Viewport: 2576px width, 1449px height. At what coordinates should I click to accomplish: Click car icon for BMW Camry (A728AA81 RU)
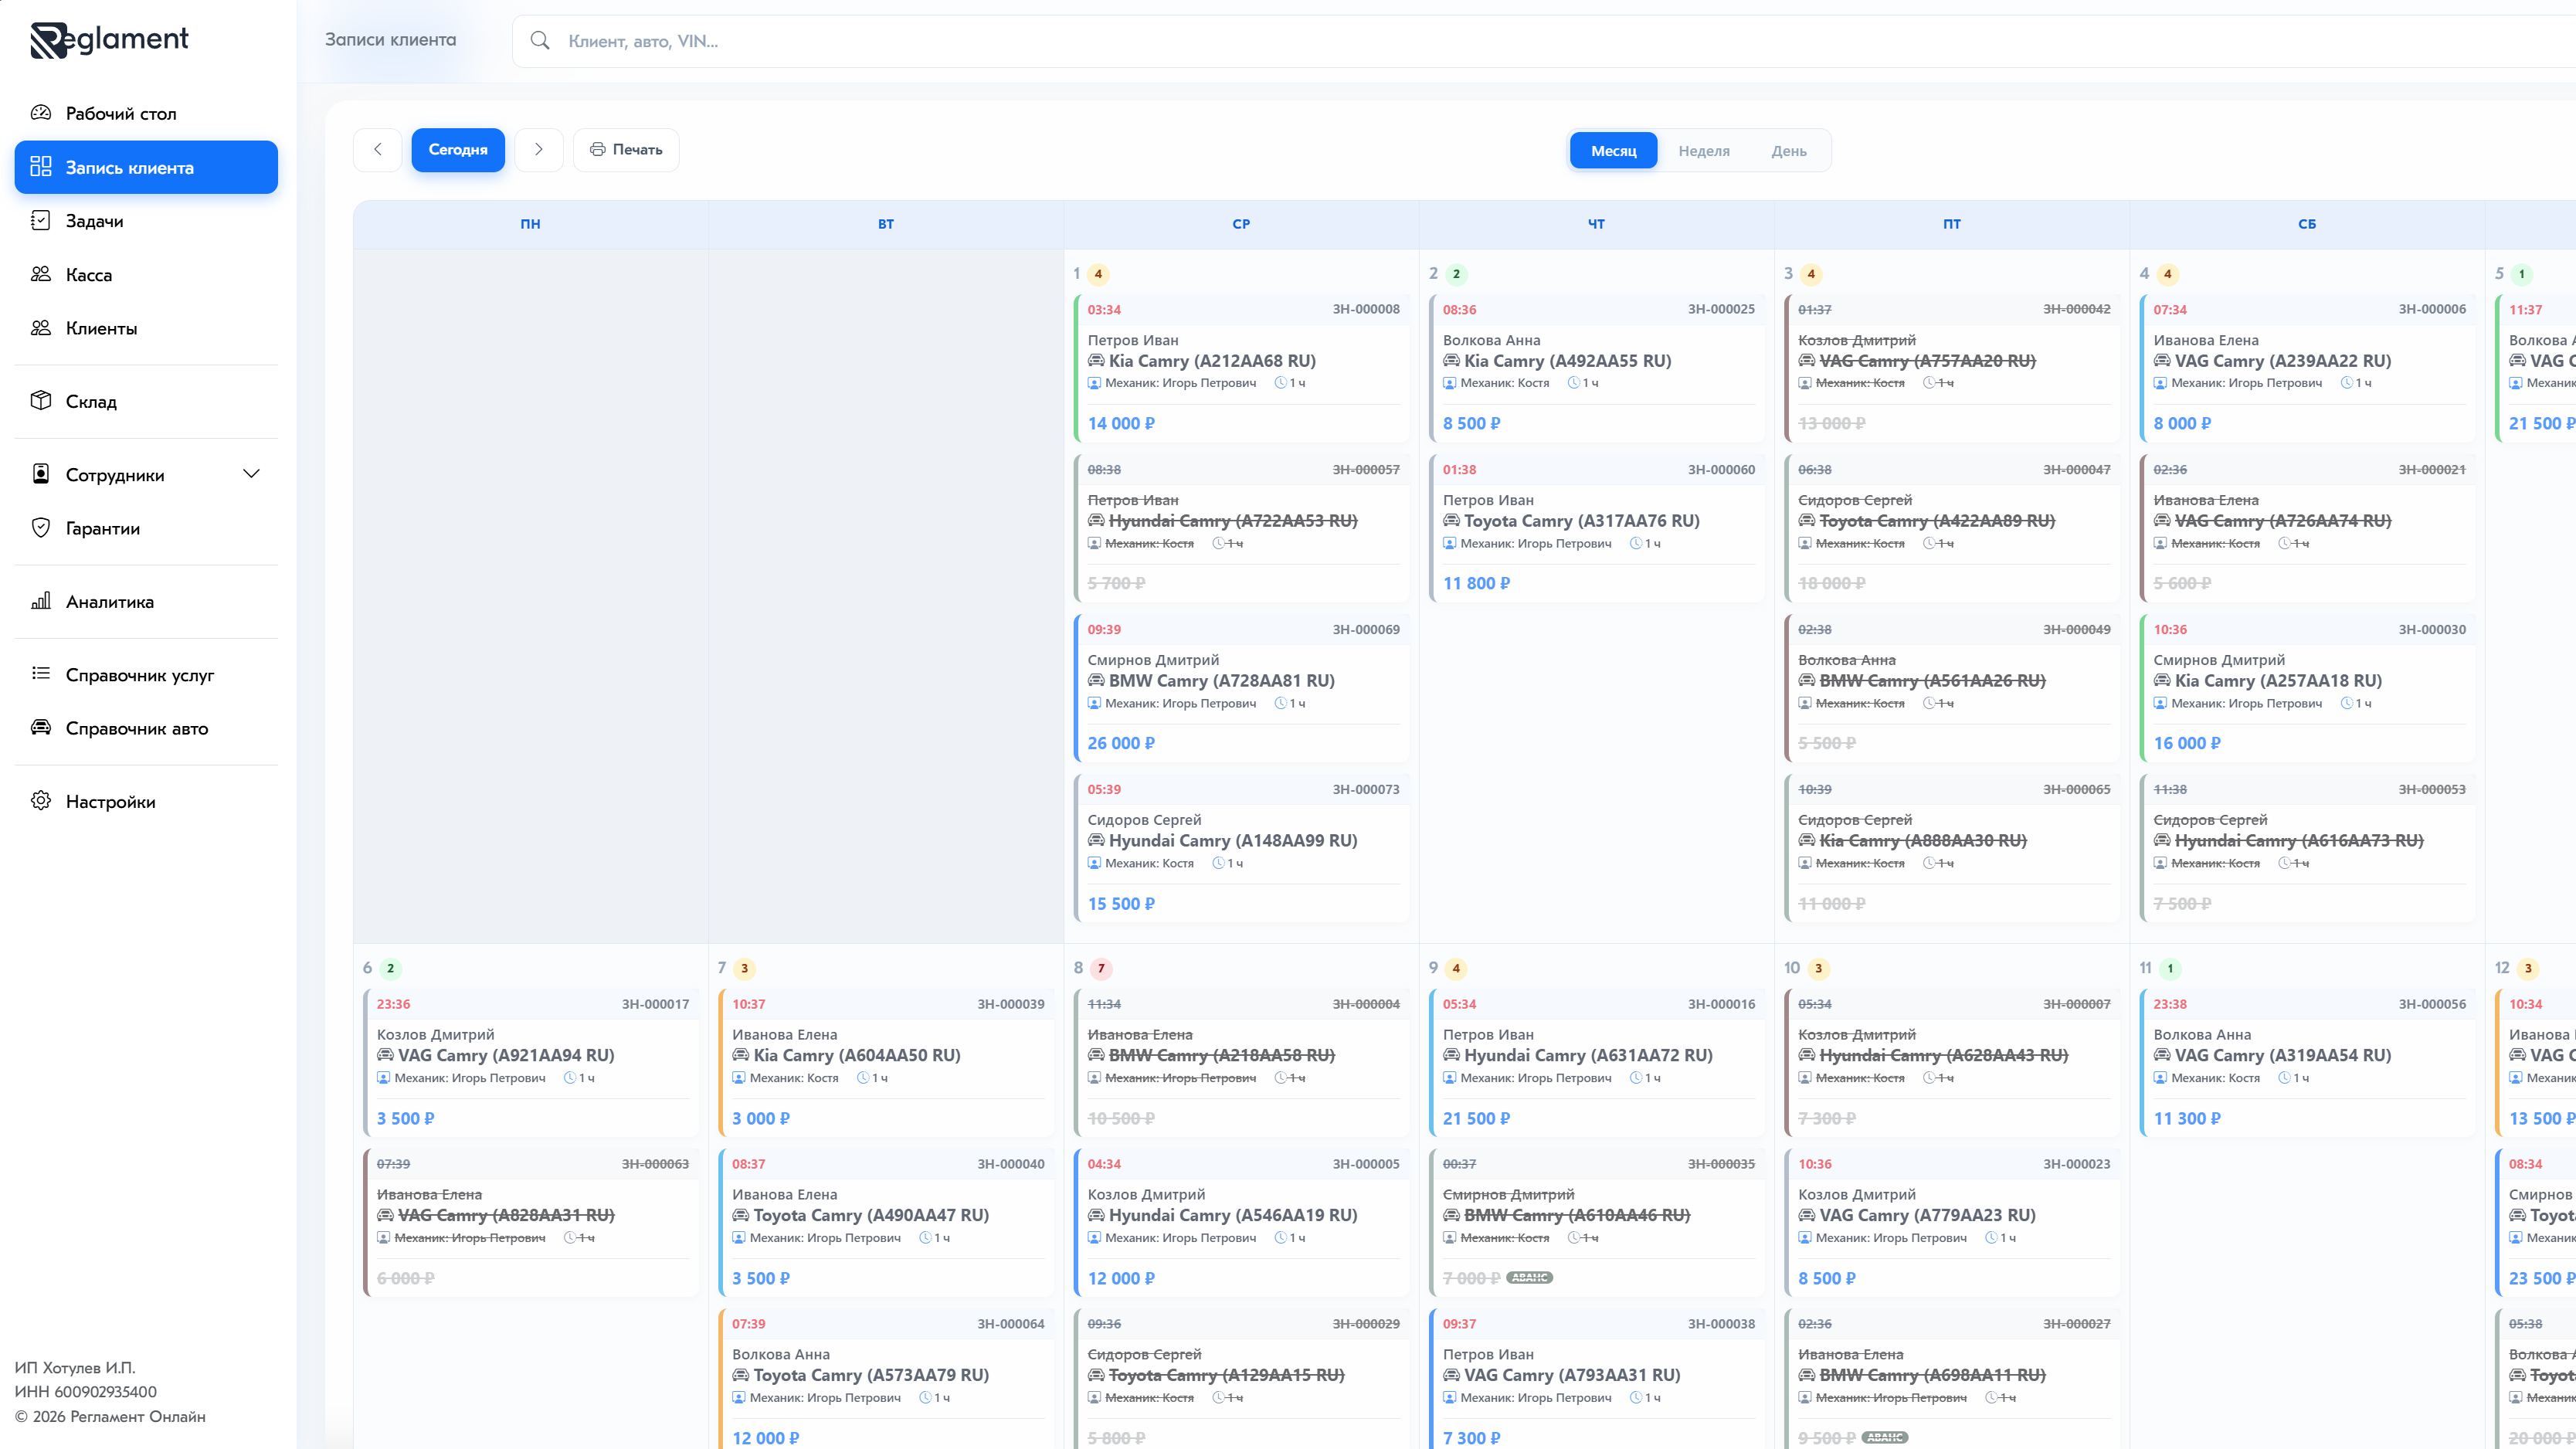pos(1096,681)
